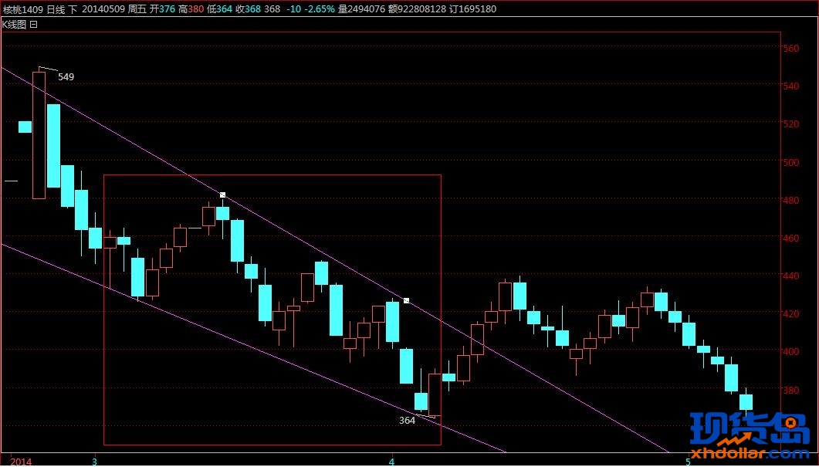Viewport: 819px width, 467px height.
Task: Collapse the K线图 panel toggle box
Action: 33,25
